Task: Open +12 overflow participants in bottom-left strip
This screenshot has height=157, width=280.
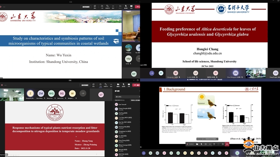Action: [83, 93]
